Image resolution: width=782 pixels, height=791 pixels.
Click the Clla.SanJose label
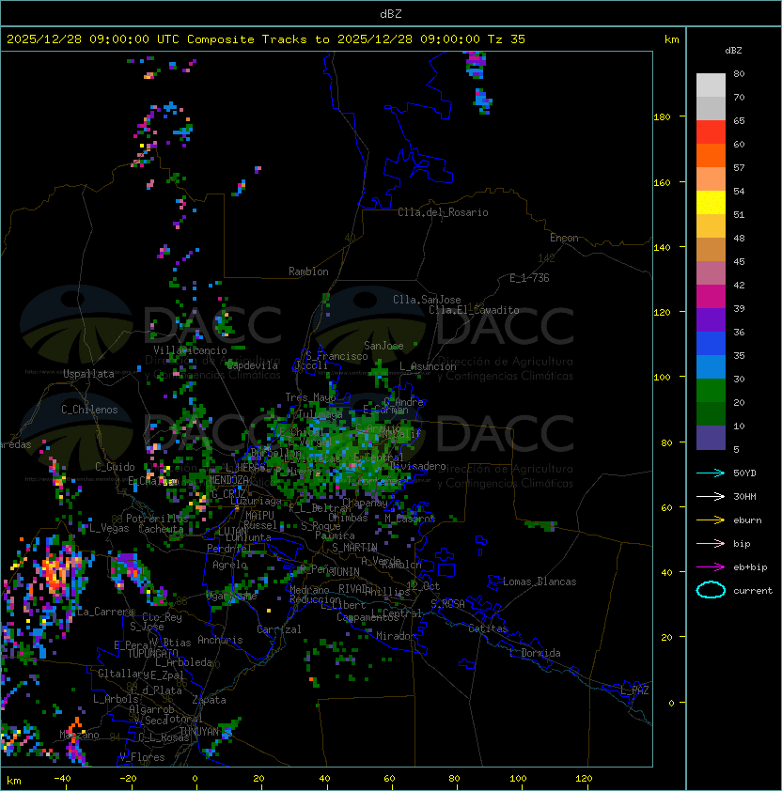427,300
